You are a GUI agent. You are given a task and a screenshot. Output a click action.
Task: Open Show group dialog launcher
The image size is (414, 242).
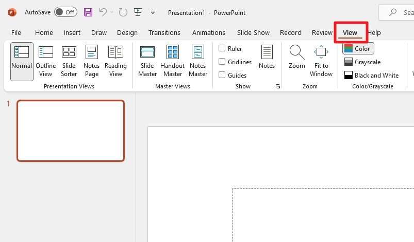pos(278,86)
